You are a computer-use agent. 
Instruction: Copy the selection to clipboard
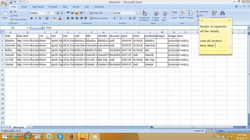coord(14,16)
